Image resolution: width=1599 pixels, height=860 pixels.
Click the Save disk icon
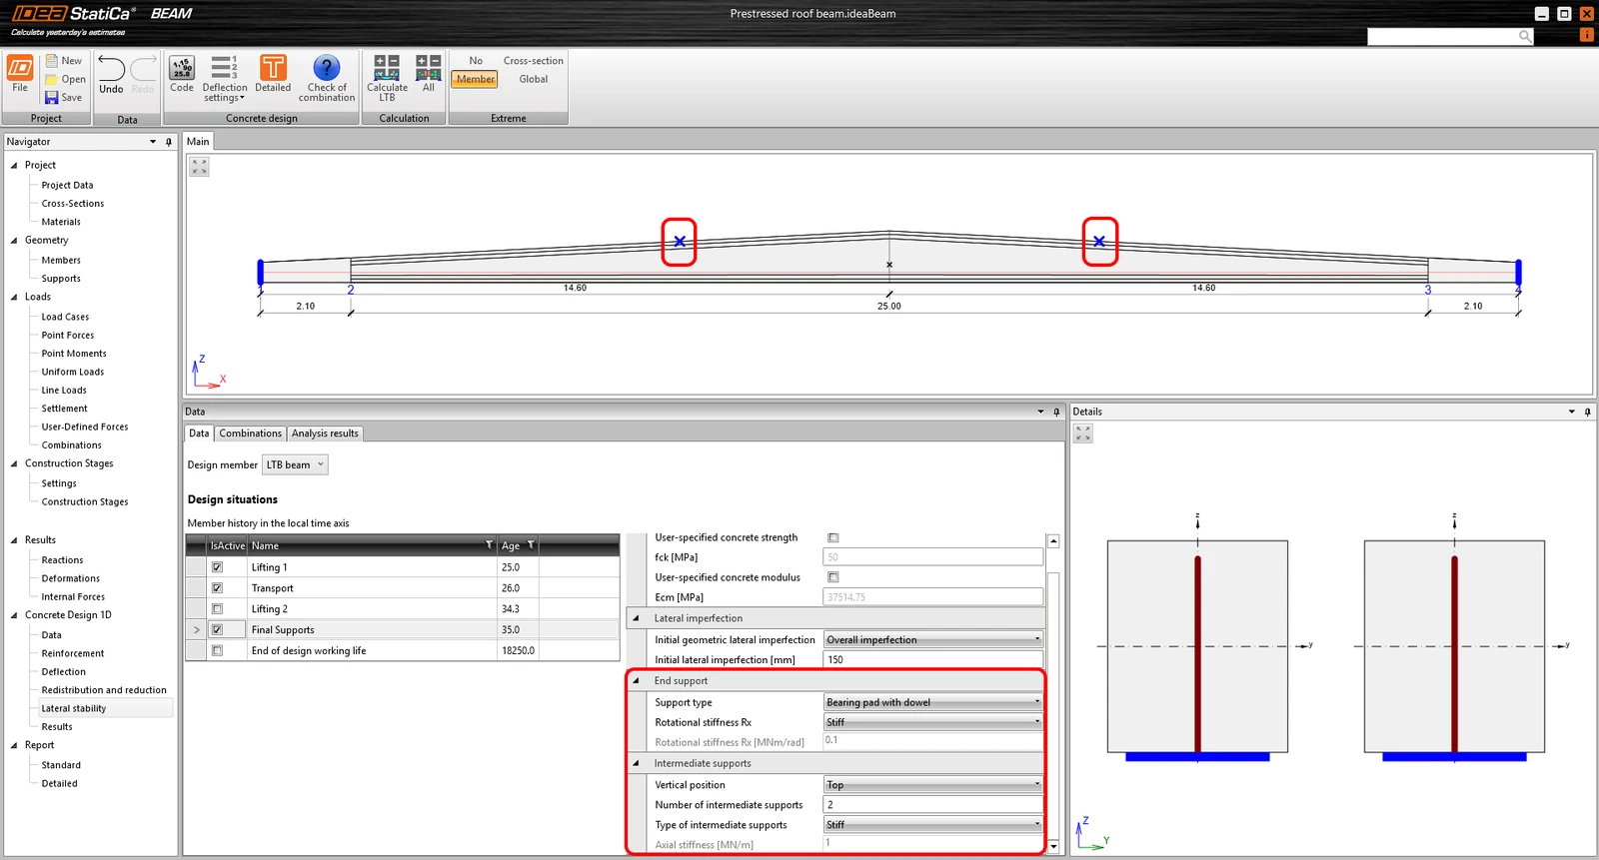[x=52, y=97]
